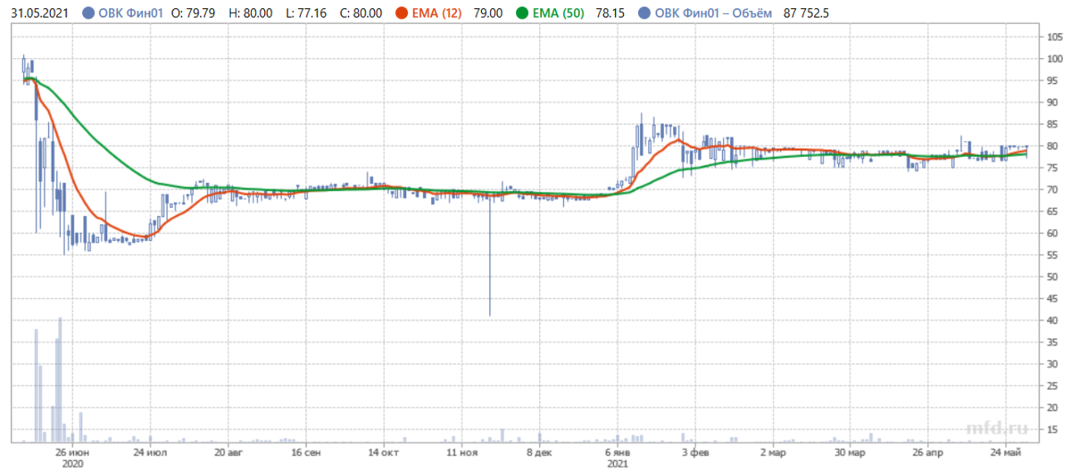Click the 26 апр date axis label
This screenshot has height=471, width=1071.
pos(929,453)
